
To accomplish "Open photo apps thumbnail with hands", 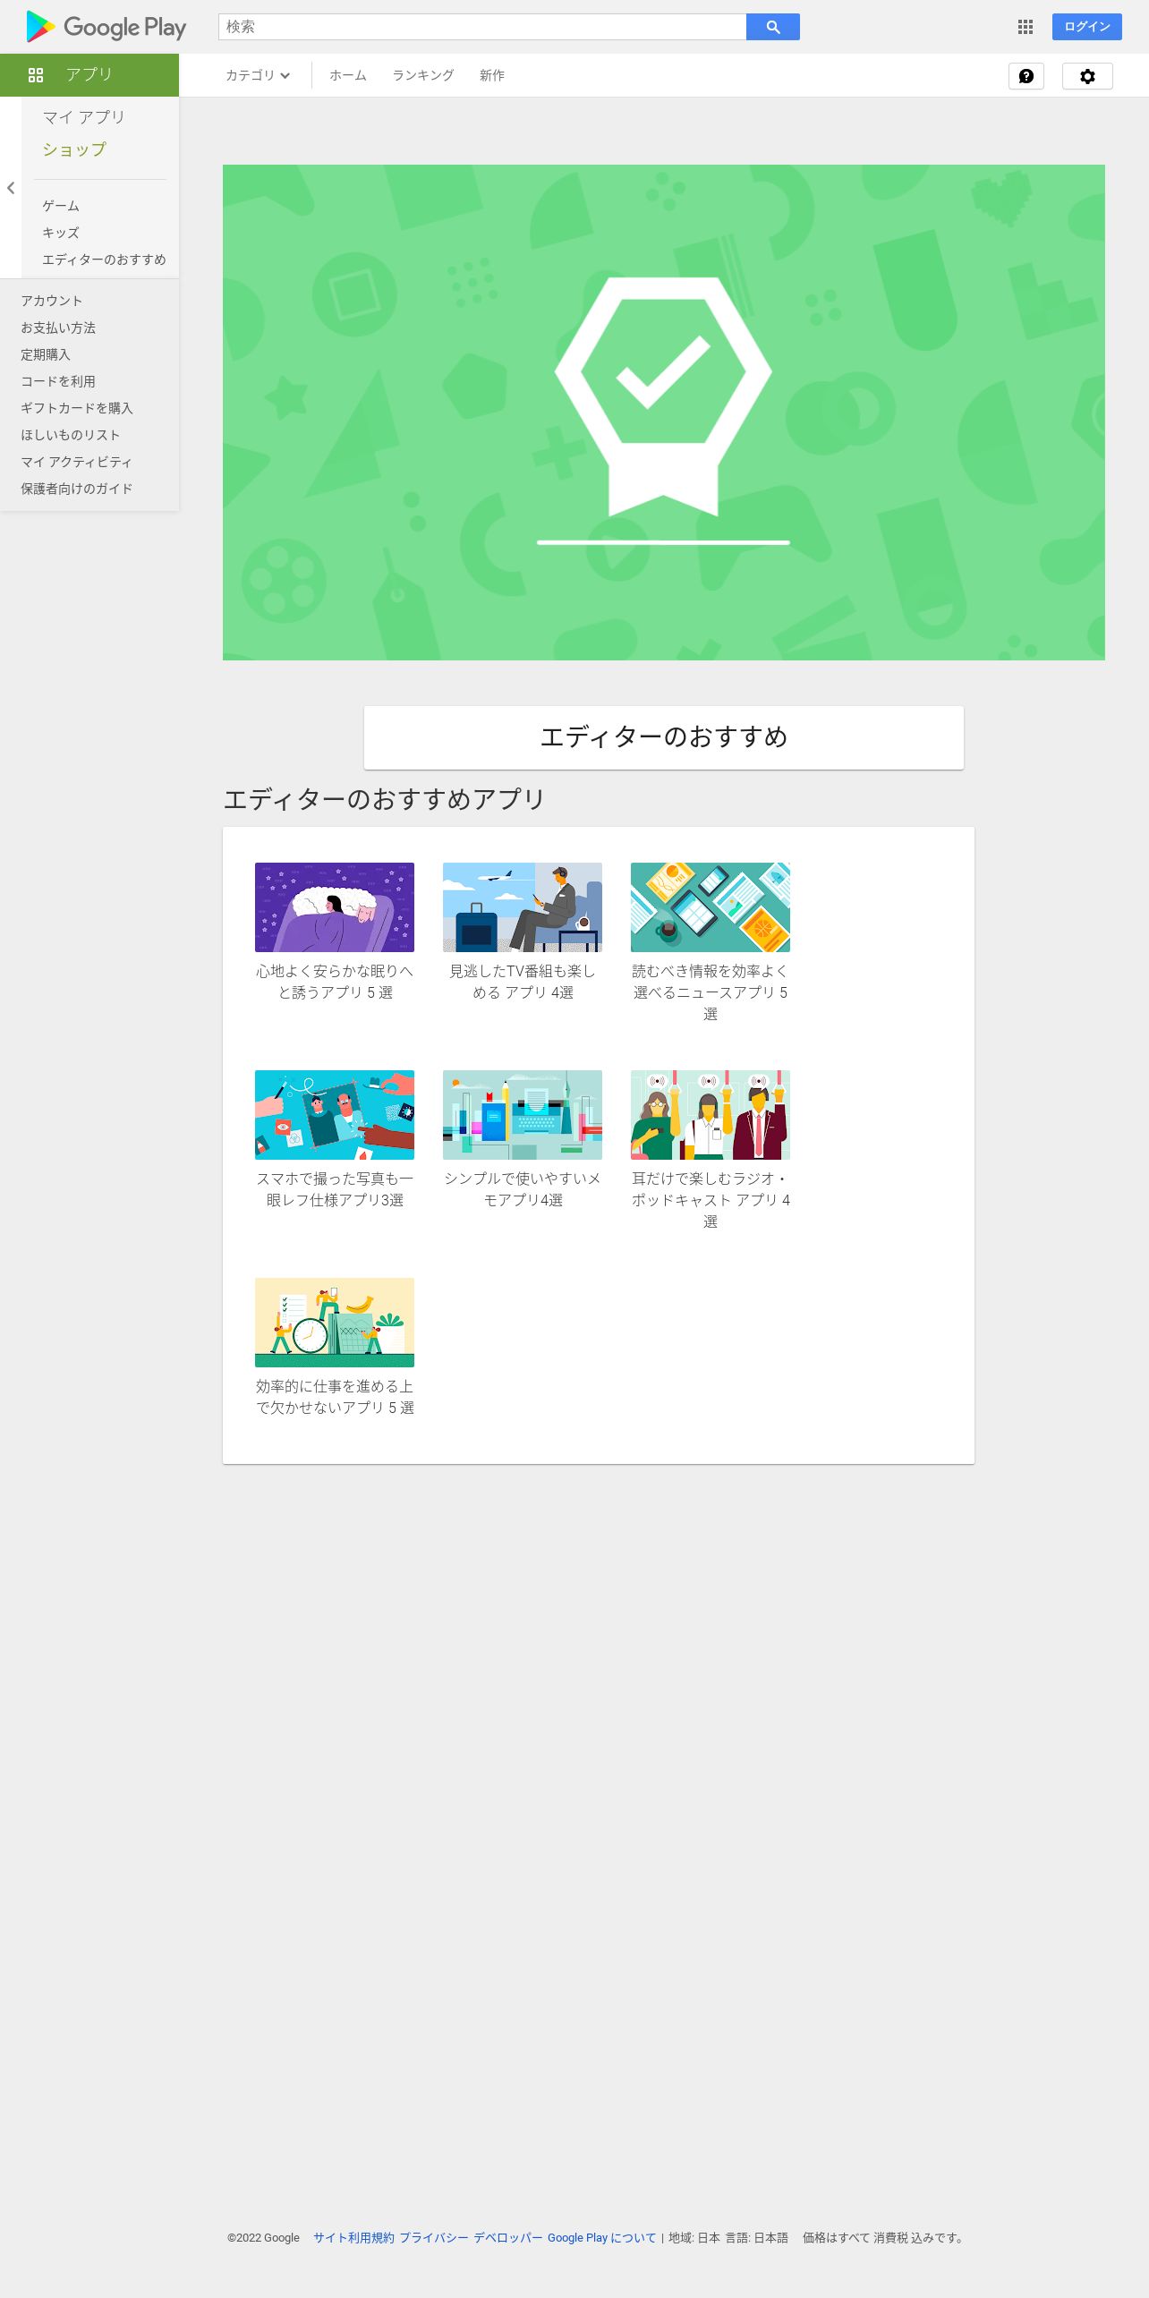I will tap(335, 1115).
